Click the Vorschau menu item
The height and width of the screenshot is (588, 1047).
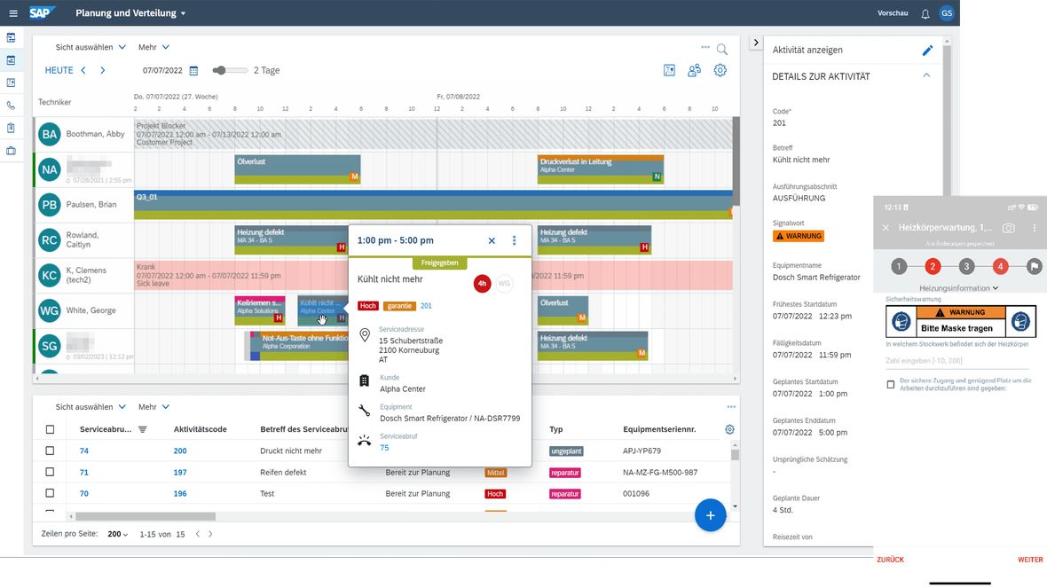click(x=892, y=13)
